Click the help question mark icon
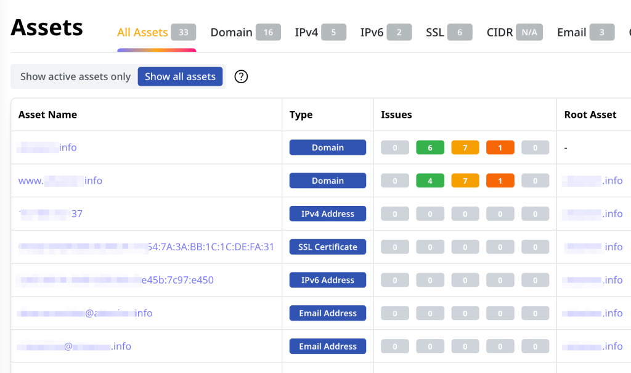 pyautogui.click(x=242, y=76)
